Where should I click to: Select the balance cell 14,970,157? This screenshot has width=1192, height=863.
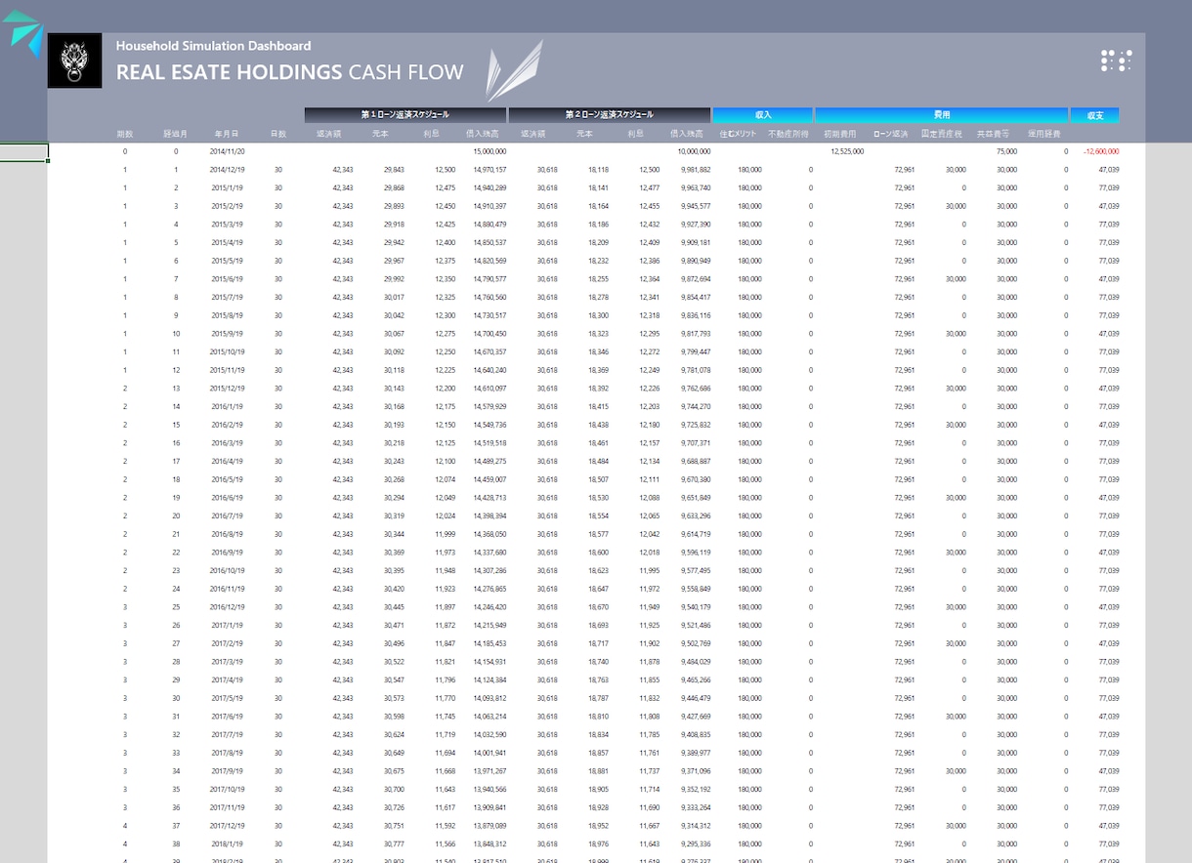point(490,170)
